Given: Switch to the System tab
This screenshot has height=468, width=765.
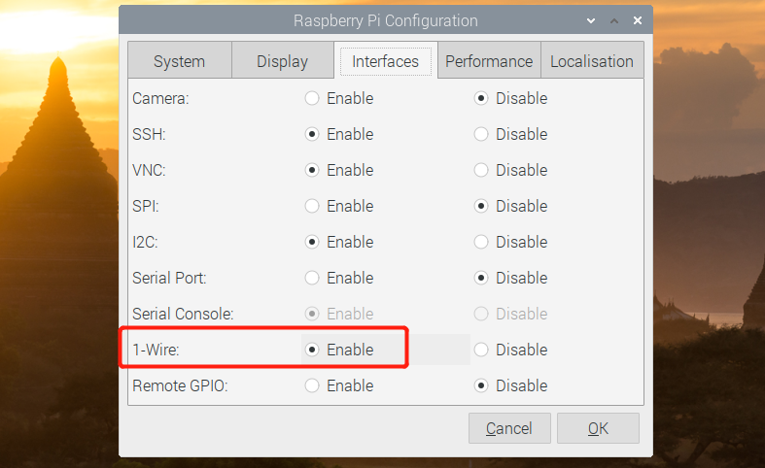Looking at the screenshot, I should coord(179,61).
